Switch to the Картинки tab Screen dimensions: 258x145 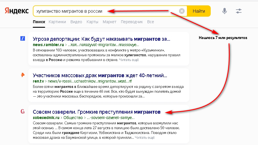coord(57,22)
